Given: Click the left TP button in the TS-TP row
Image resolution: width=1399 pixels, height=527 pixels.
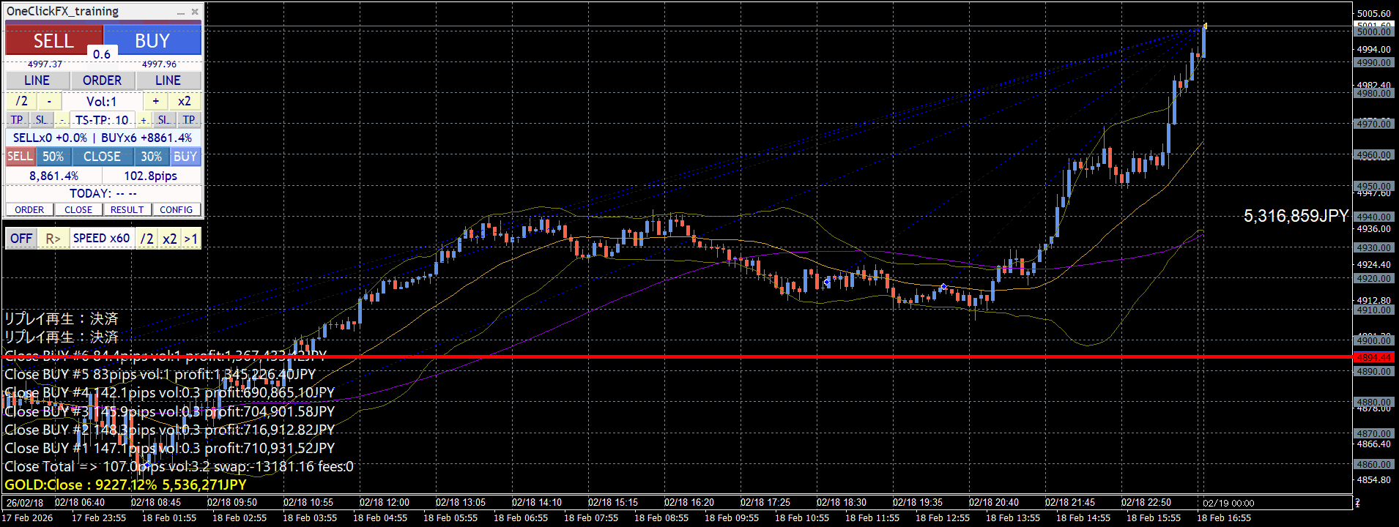Looking at the screenshot, I should tap(17, 119).
